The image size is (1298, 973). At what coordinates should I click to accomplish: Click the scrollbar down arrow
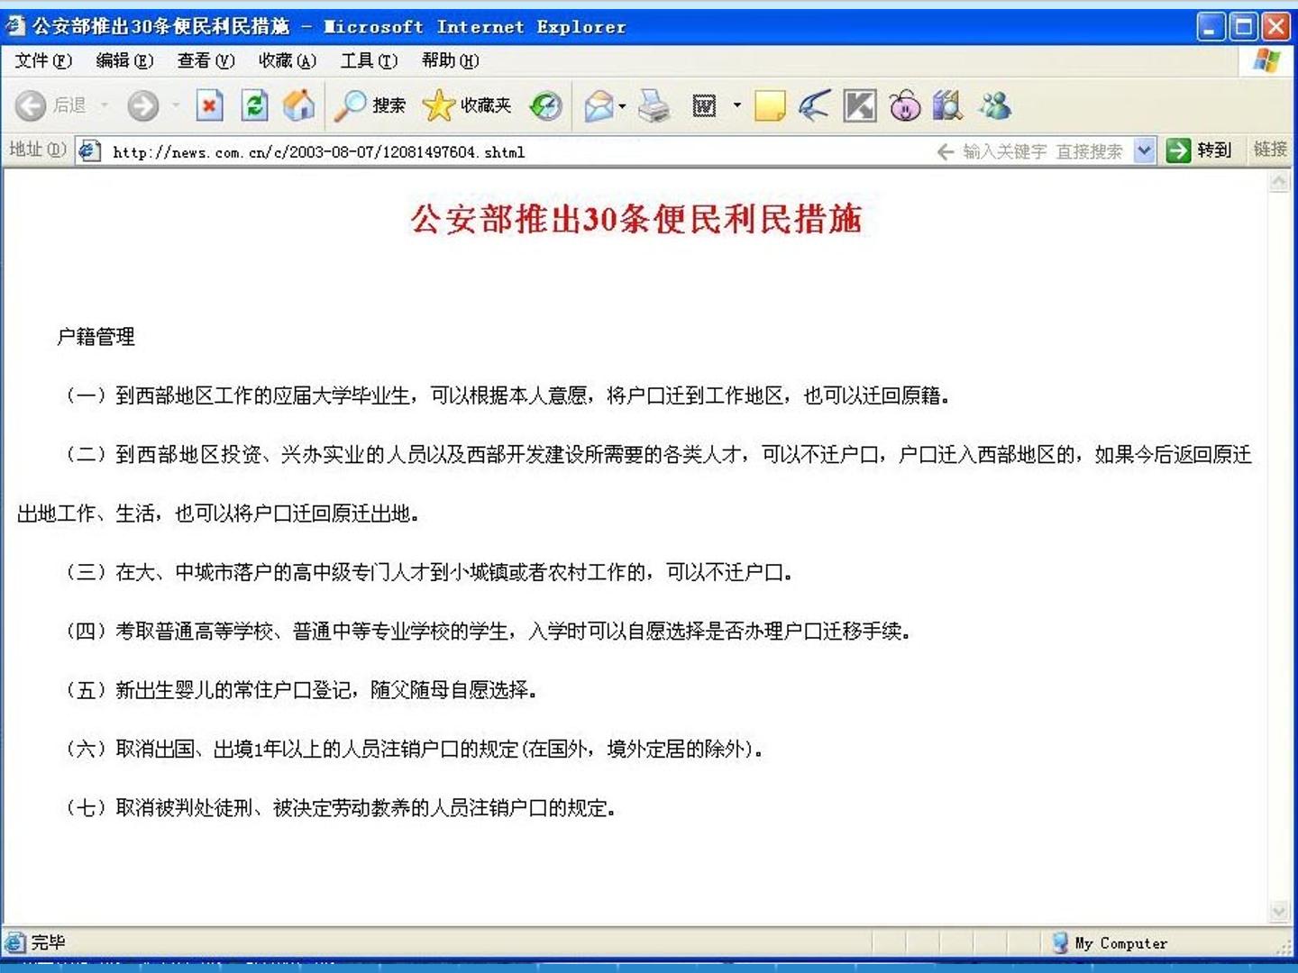click(1279, 912)
